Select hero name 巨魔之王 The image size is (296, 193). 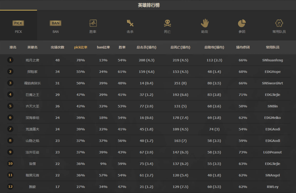pos(32,95)
